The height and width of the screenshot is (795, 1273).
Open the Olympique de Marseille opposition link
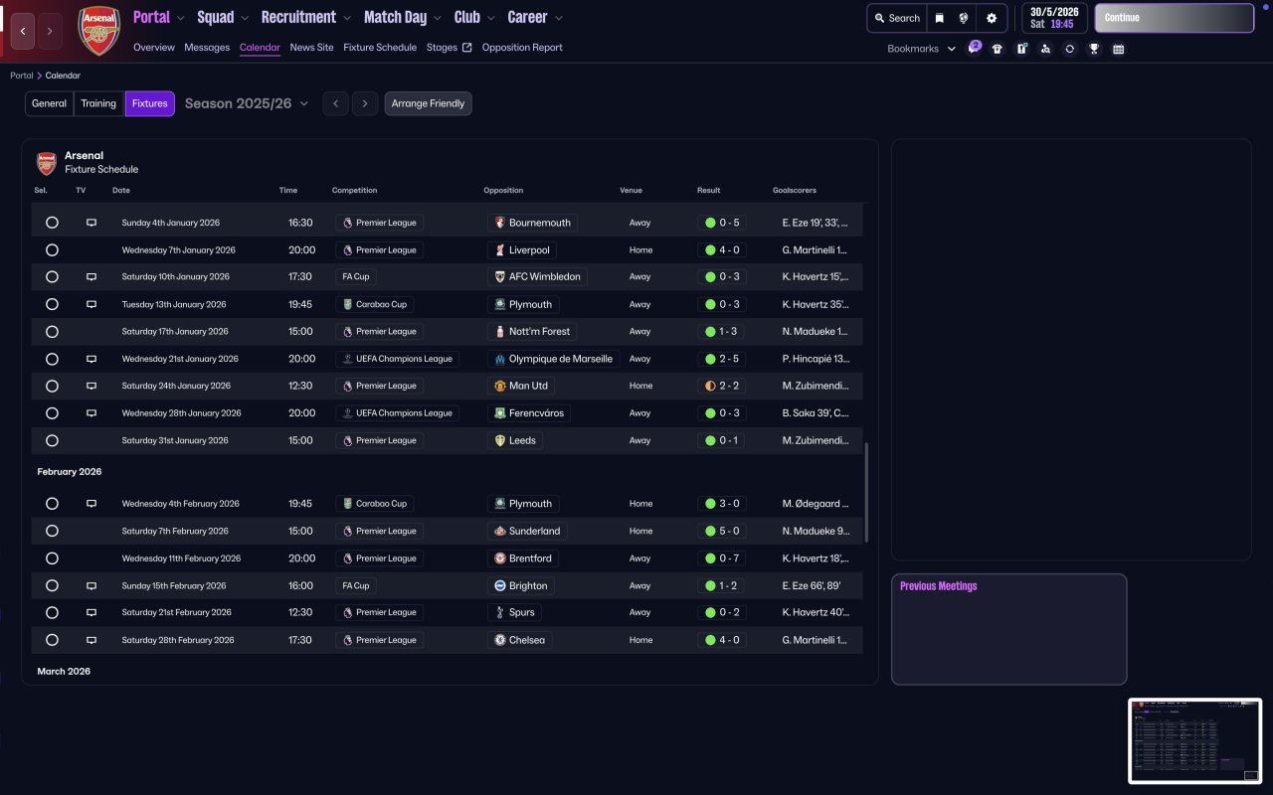[554, 359]
